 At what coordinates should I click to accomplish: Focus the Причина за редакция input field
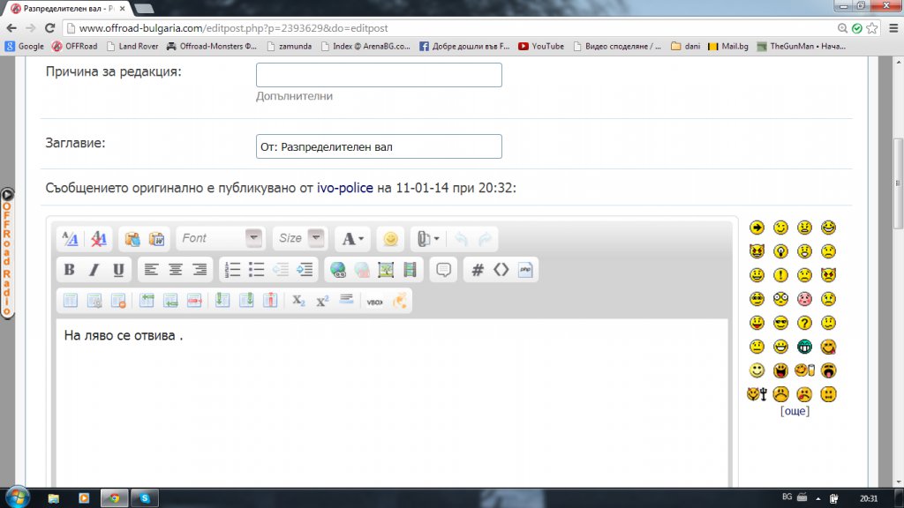pos(379,75)
